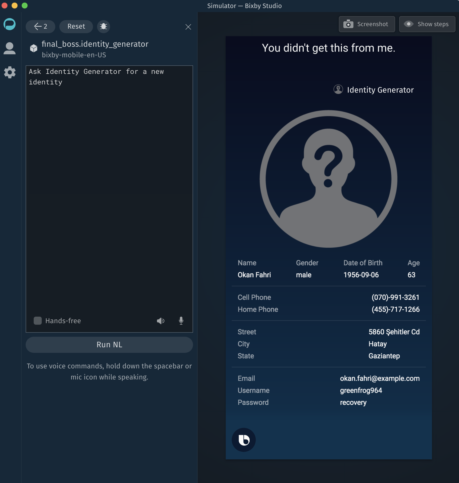Screen dimensions: 459x483
Task: Tap the Bixby logo button at bottom
Action: [x=244, y=440]
